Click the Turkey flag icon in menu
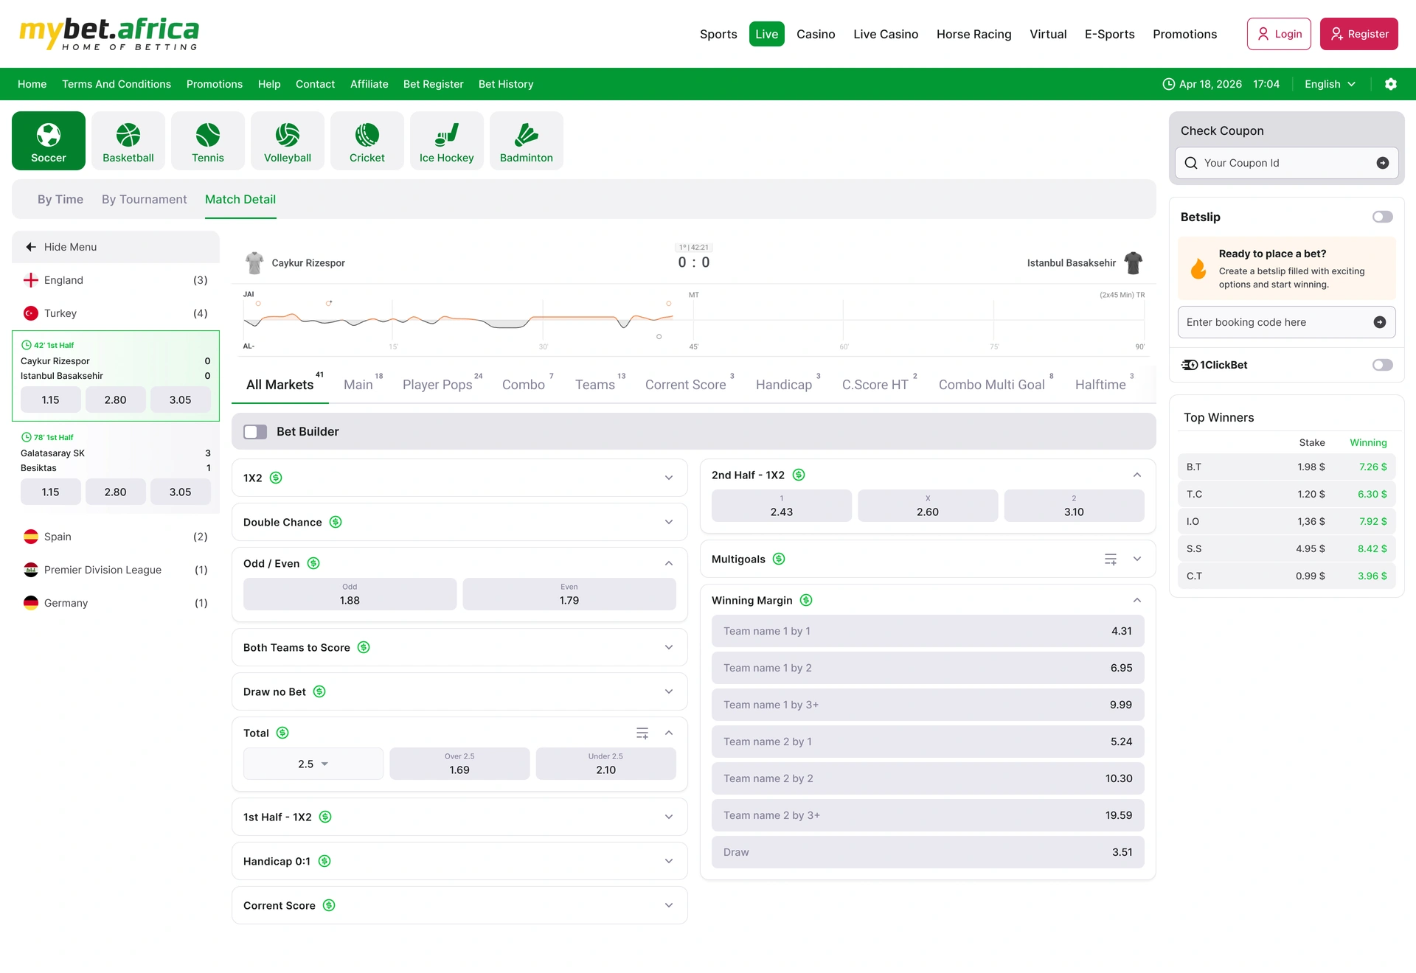The image size is (1416, 973). [31, 313]
